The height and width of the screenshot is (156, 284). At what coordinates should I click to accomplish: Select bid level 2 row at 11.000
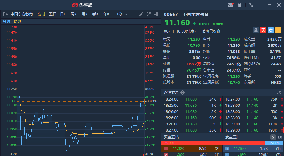point(192,154)
